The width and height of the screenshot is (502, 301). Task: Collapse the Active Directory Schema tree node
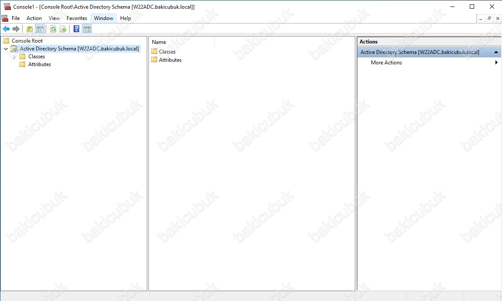pos(6,49)
